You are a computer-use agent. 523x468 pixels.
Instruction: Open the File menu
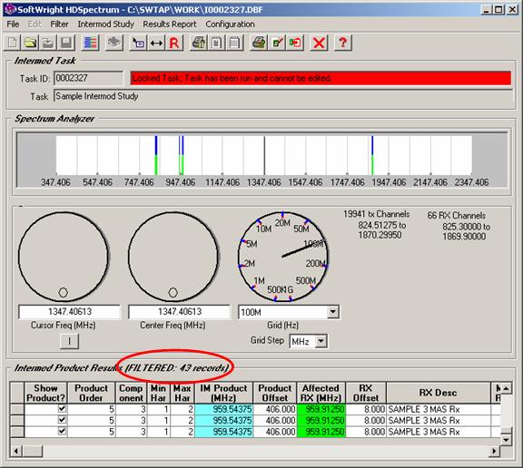[x=13, y=24]
